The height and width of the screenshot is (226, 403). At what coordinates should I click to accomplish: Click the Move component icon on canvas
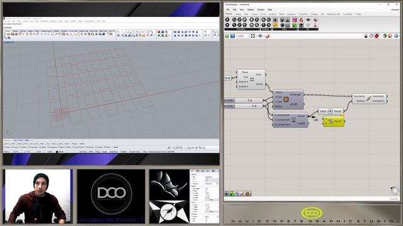tap(369, 99)
